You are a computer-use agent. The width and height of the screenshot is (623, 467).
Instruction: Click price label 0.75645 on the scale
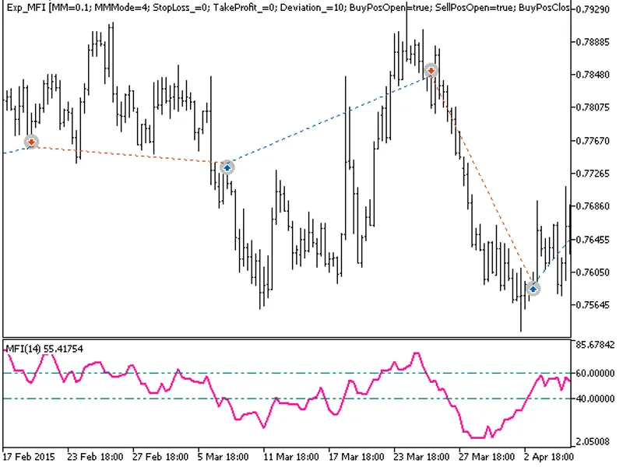point(593,305)
